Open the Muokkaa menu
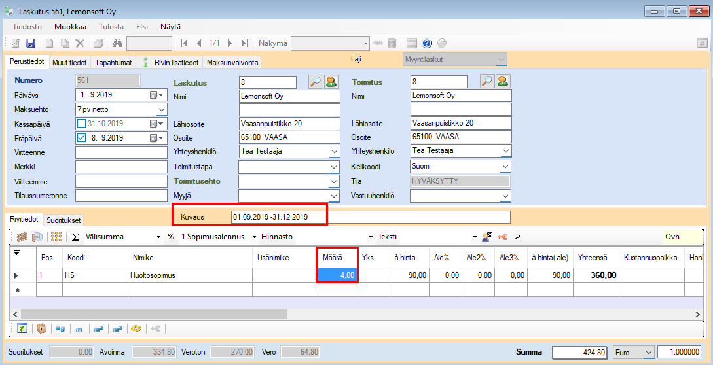This screenshot has width=713, height=365. 70,27
